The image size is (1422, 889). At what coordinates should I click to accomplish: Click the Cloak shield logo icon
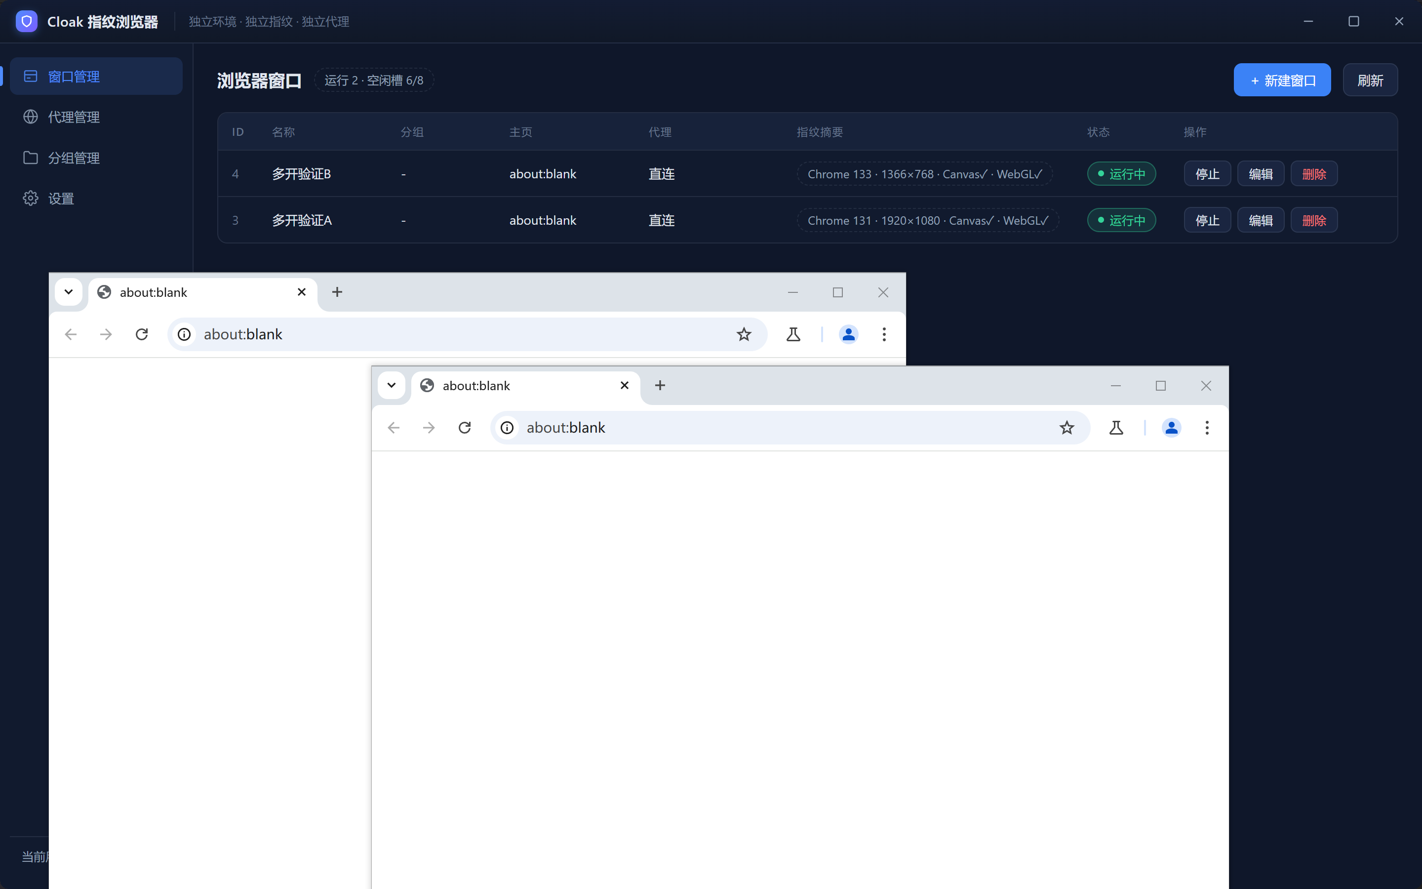27,22
